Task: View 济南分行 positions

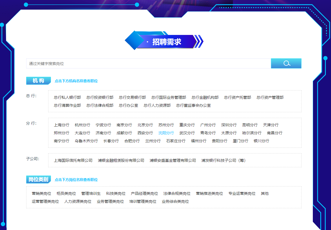Action: point(104,133)
